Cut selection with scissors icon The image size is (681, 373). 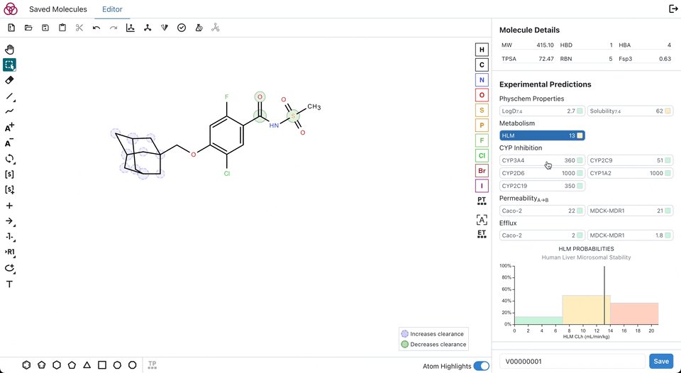coord(79,28)
